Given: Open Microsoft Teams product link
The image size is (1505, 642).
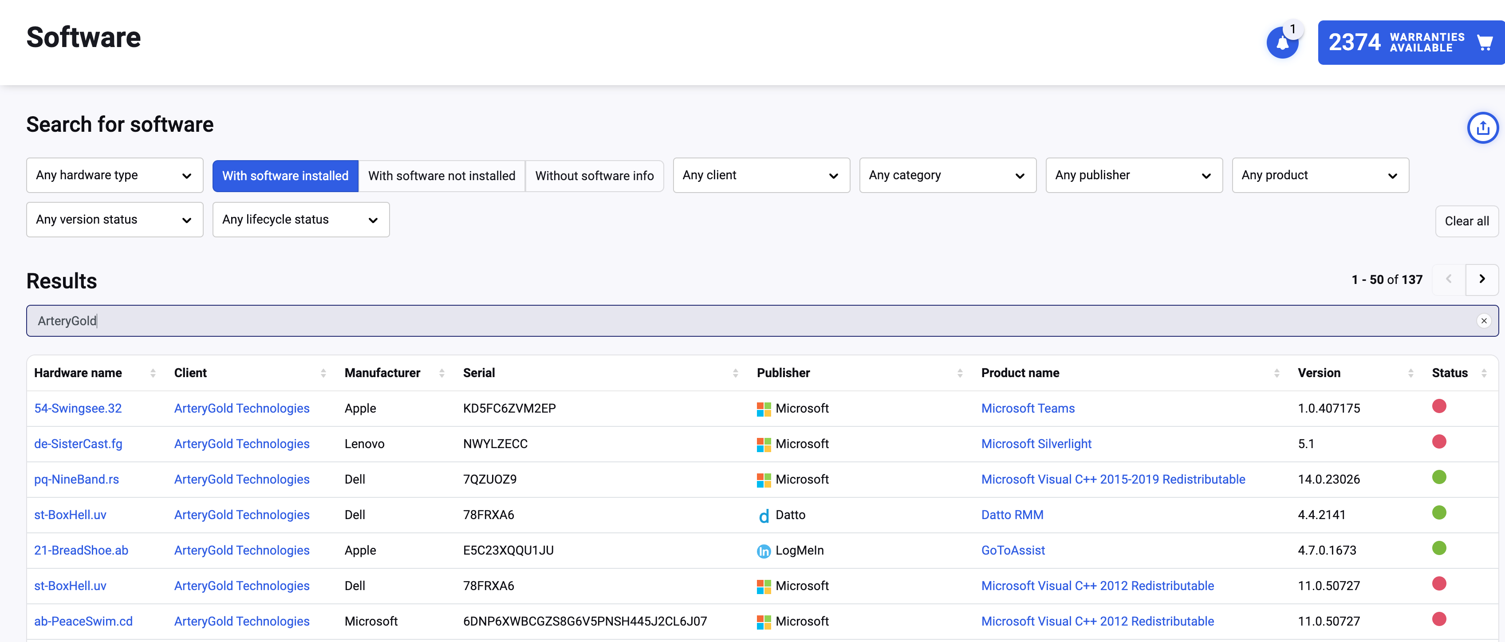Looking at the screenshot, I should coord(1028,408).
